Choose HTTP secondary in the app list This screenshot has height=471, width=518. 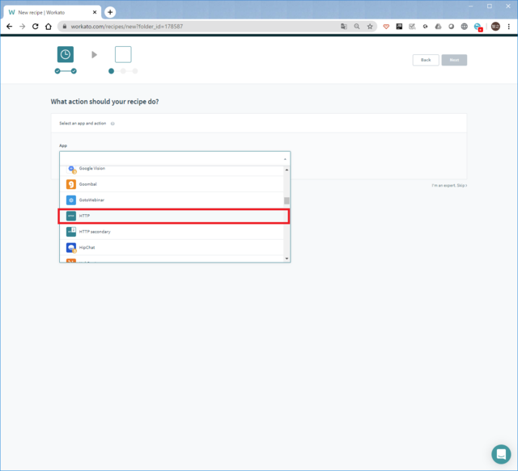(172, 232)
